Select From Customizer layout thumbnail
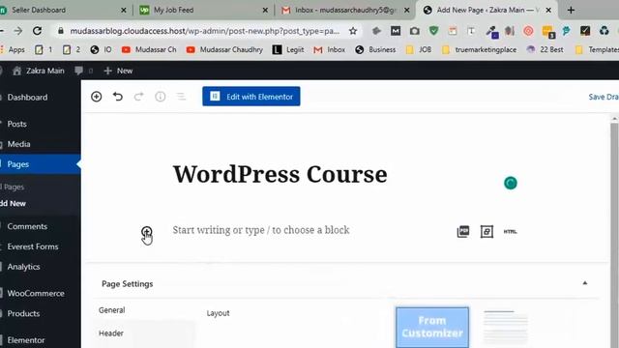The image size is (619, 348). point(432,327)
